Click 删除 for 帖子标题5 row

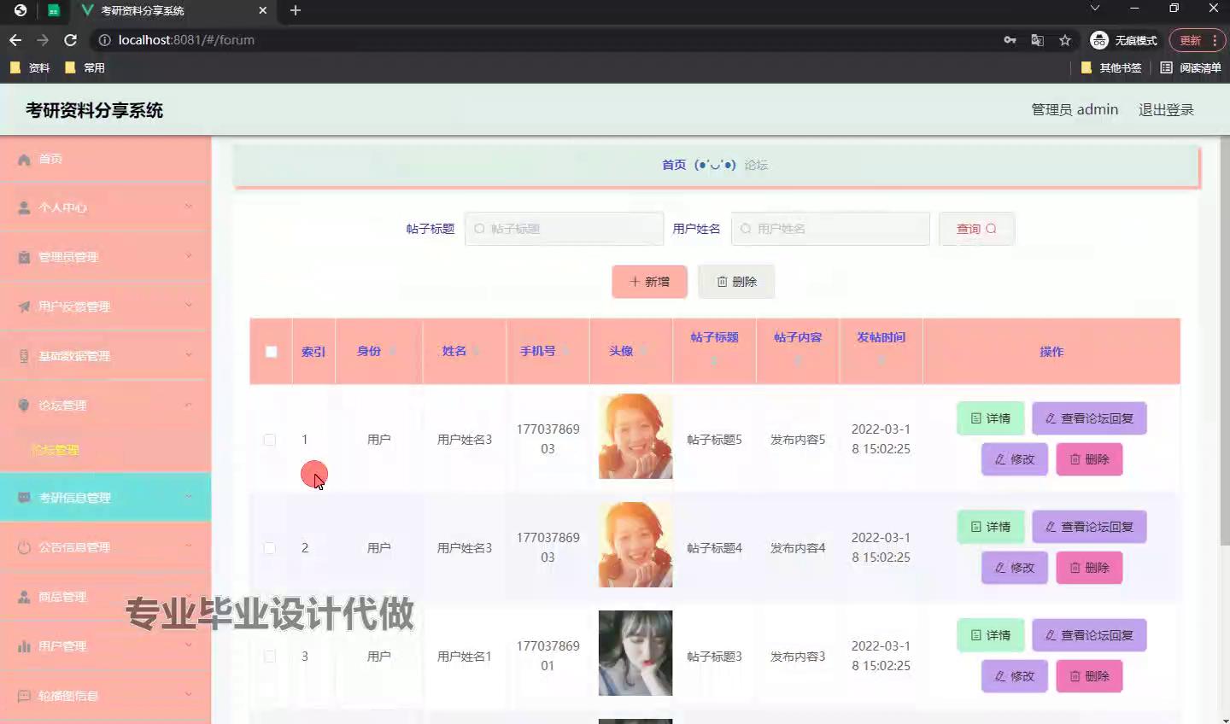[x=1089, y=459]
